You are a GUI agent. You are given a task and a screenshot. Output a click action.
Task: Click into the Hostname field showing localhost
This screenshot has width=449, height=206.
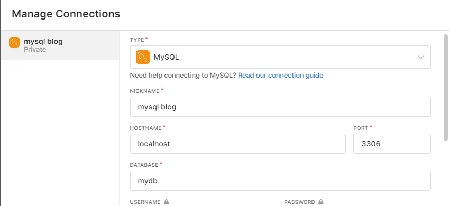pos(237,144)
